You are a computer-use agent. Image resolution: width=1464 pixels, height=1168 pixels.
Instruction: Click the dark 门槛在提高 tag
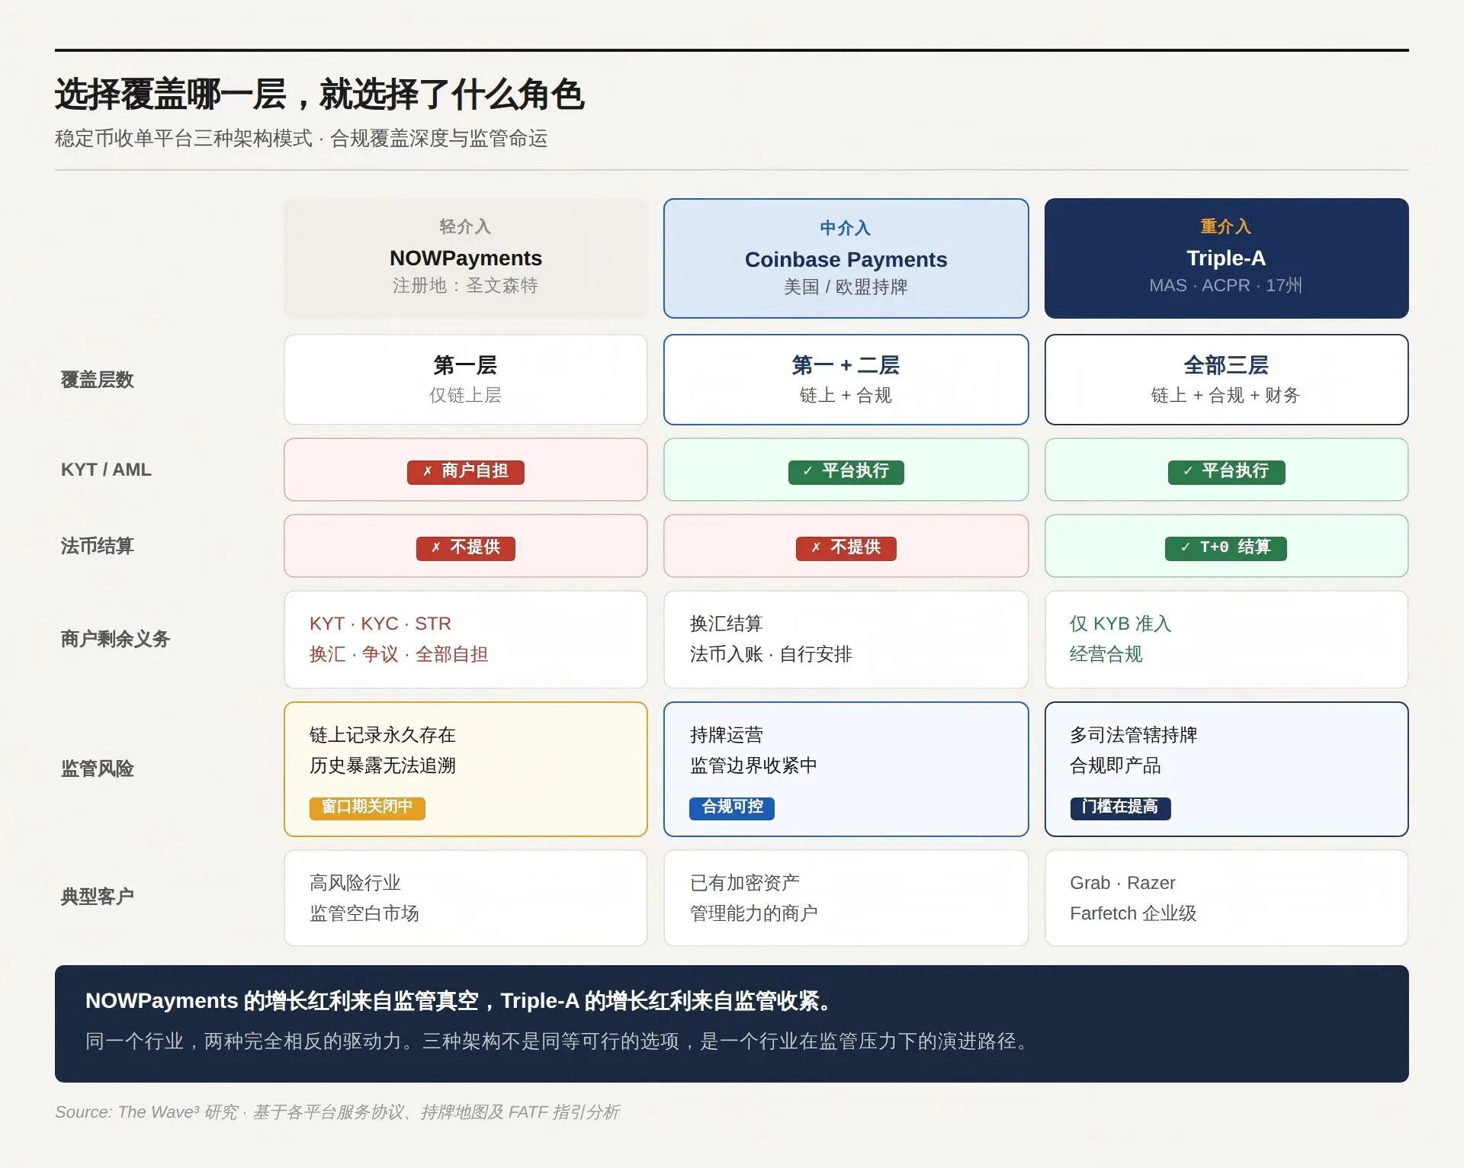[1119, 807]
